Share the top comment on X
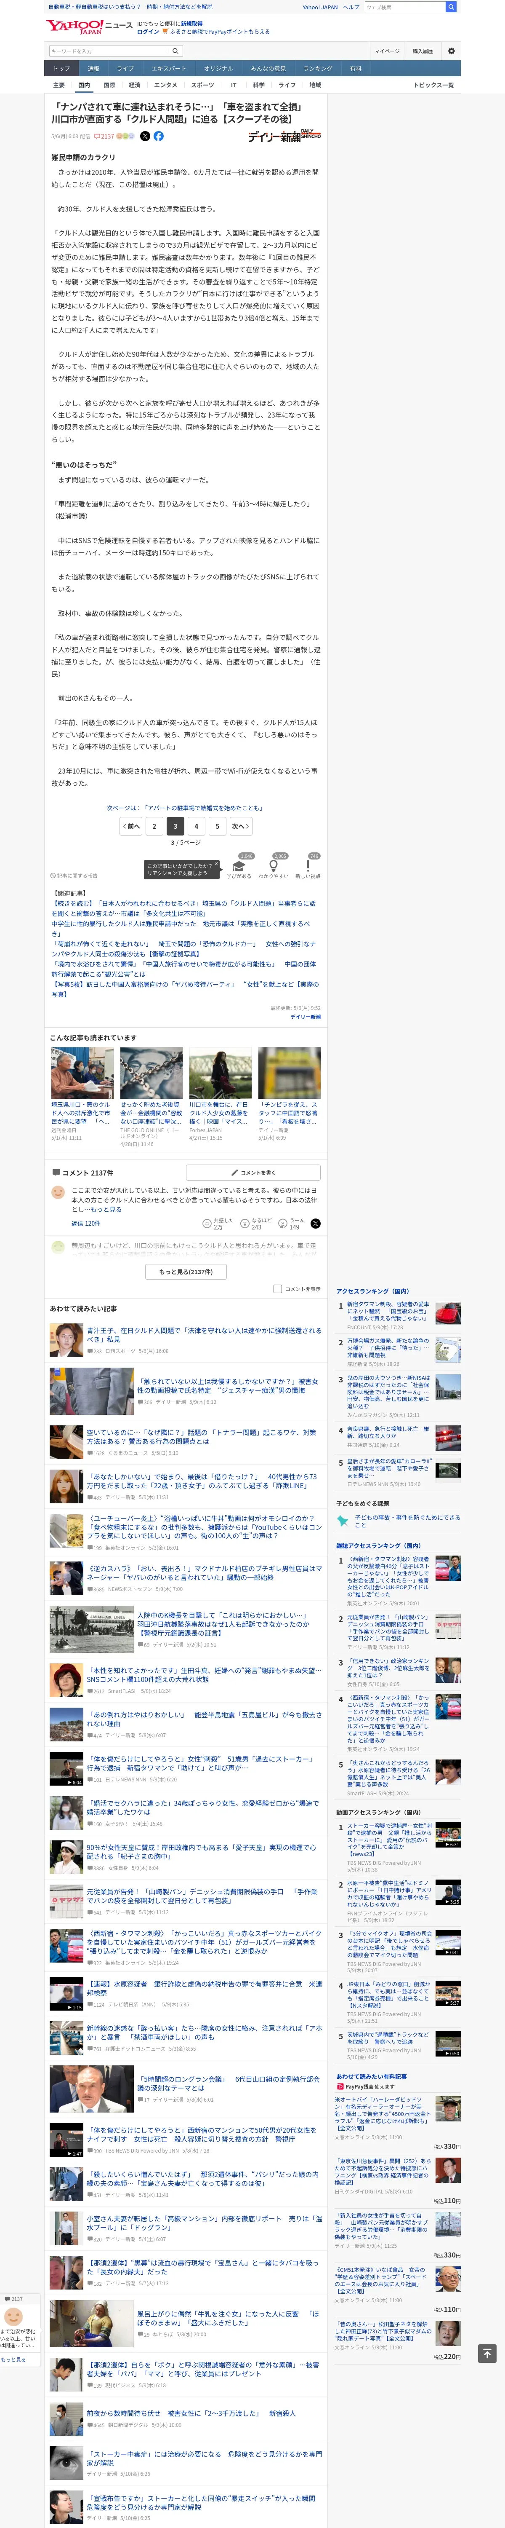The width and height of the screenshot is (505, 2528). coord(315,1224)
